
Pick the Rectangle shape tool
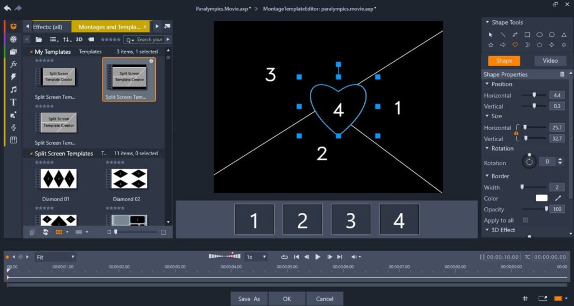click(x=527, y=35)
